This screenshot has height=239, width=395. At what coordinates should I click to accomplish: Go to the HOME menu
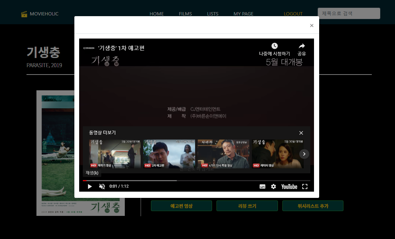click(x=157, y=14)
